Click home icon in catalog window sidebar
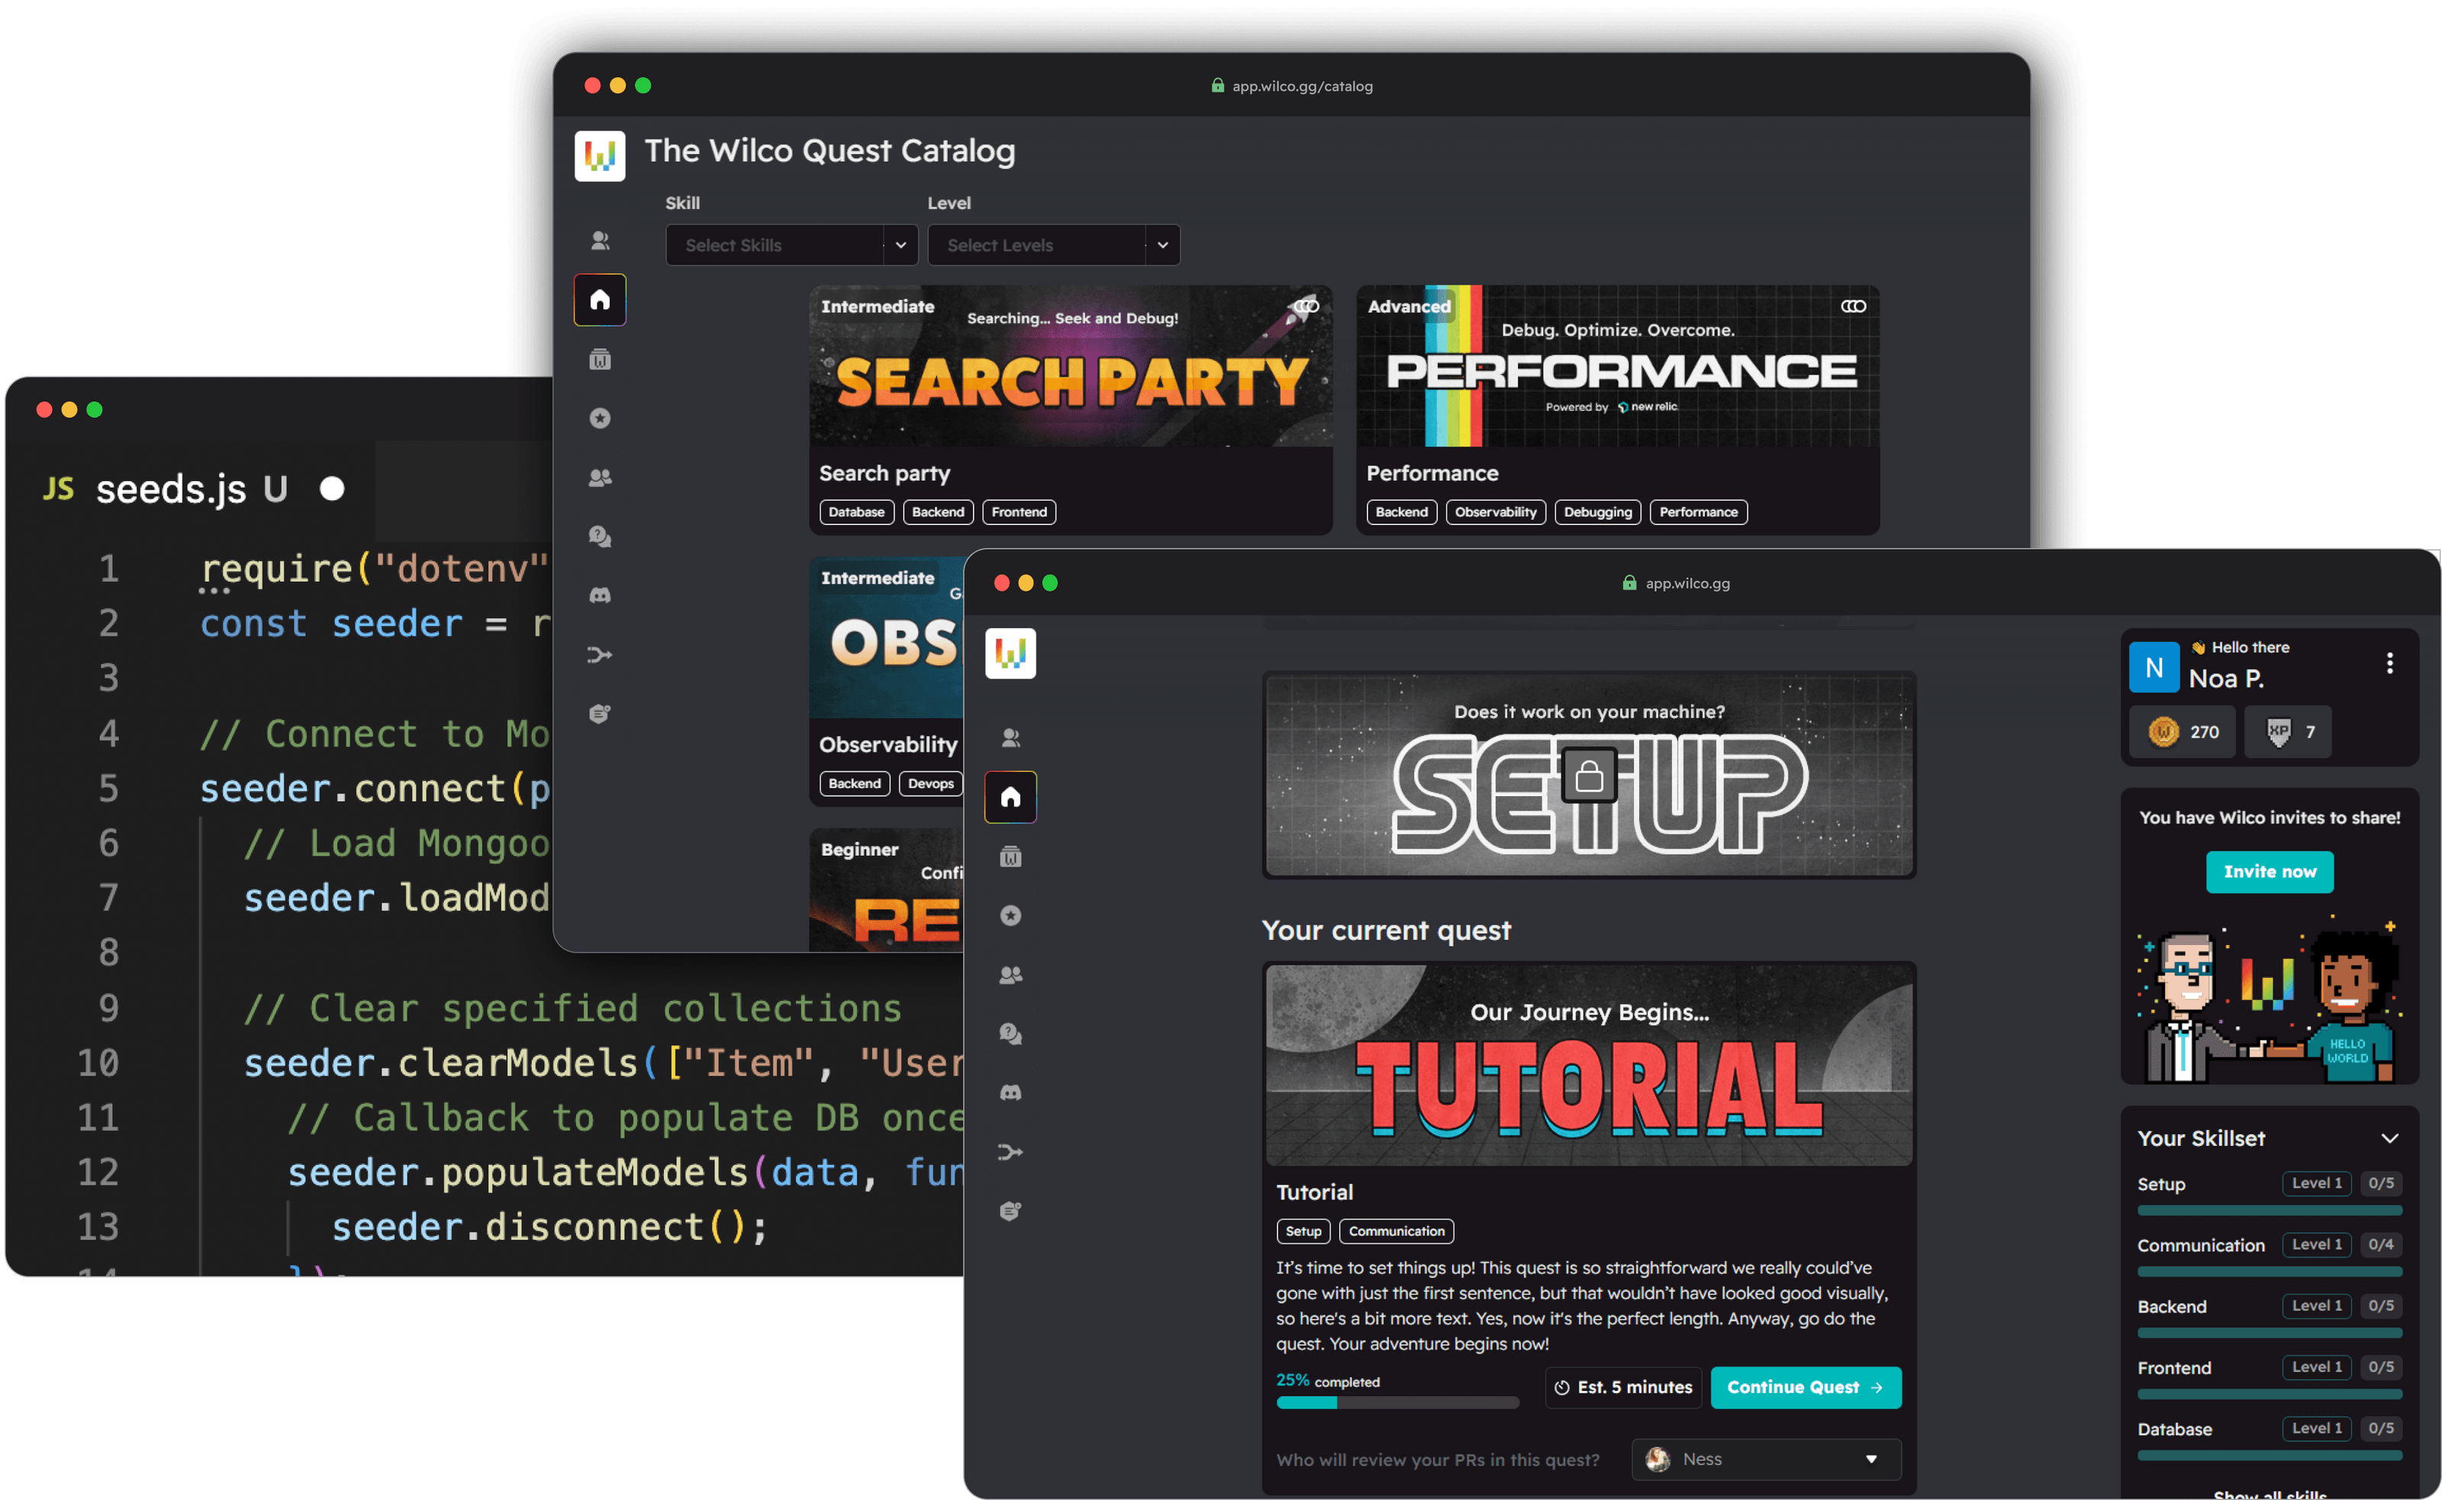This screenshot has width=2442, height=1500. 600,299
